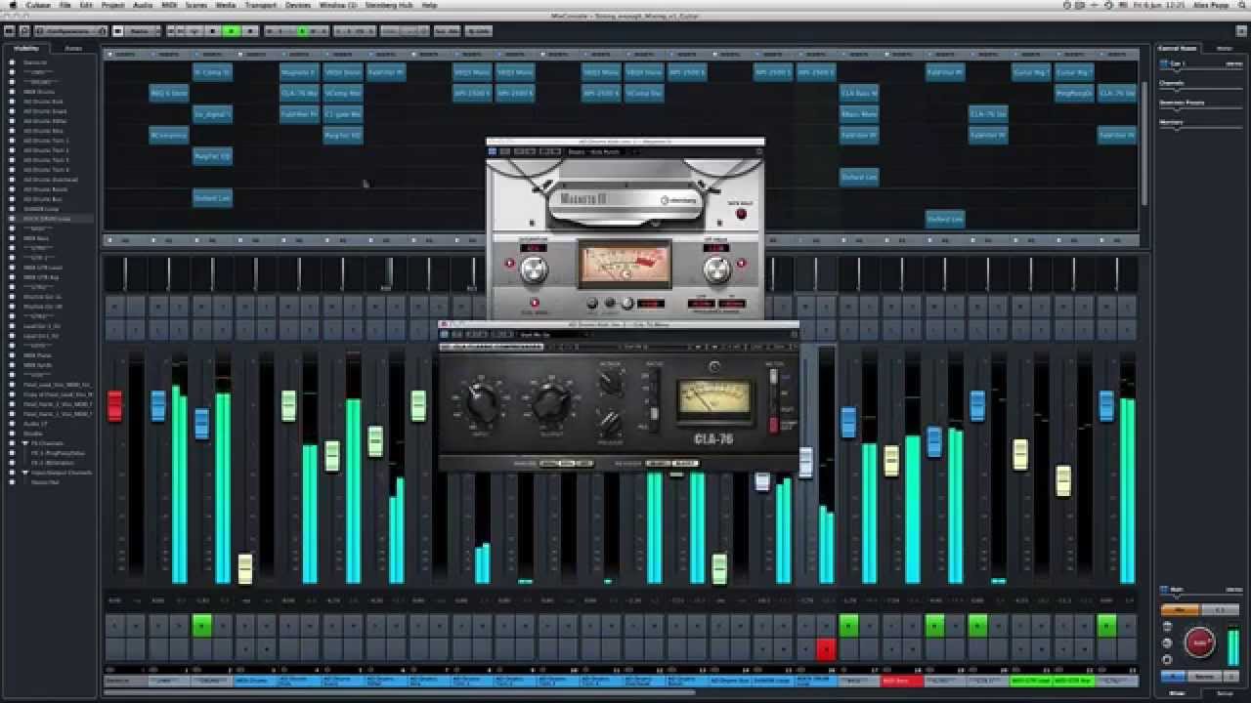Open the window layout setup icon at top right

[x=1241, y=30]
